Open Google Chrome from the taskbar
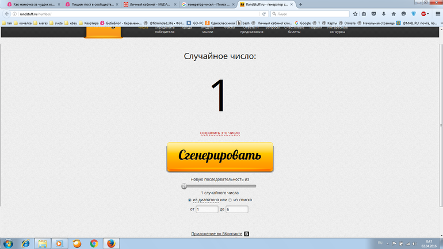443x249 pixels. click(93, 243)
